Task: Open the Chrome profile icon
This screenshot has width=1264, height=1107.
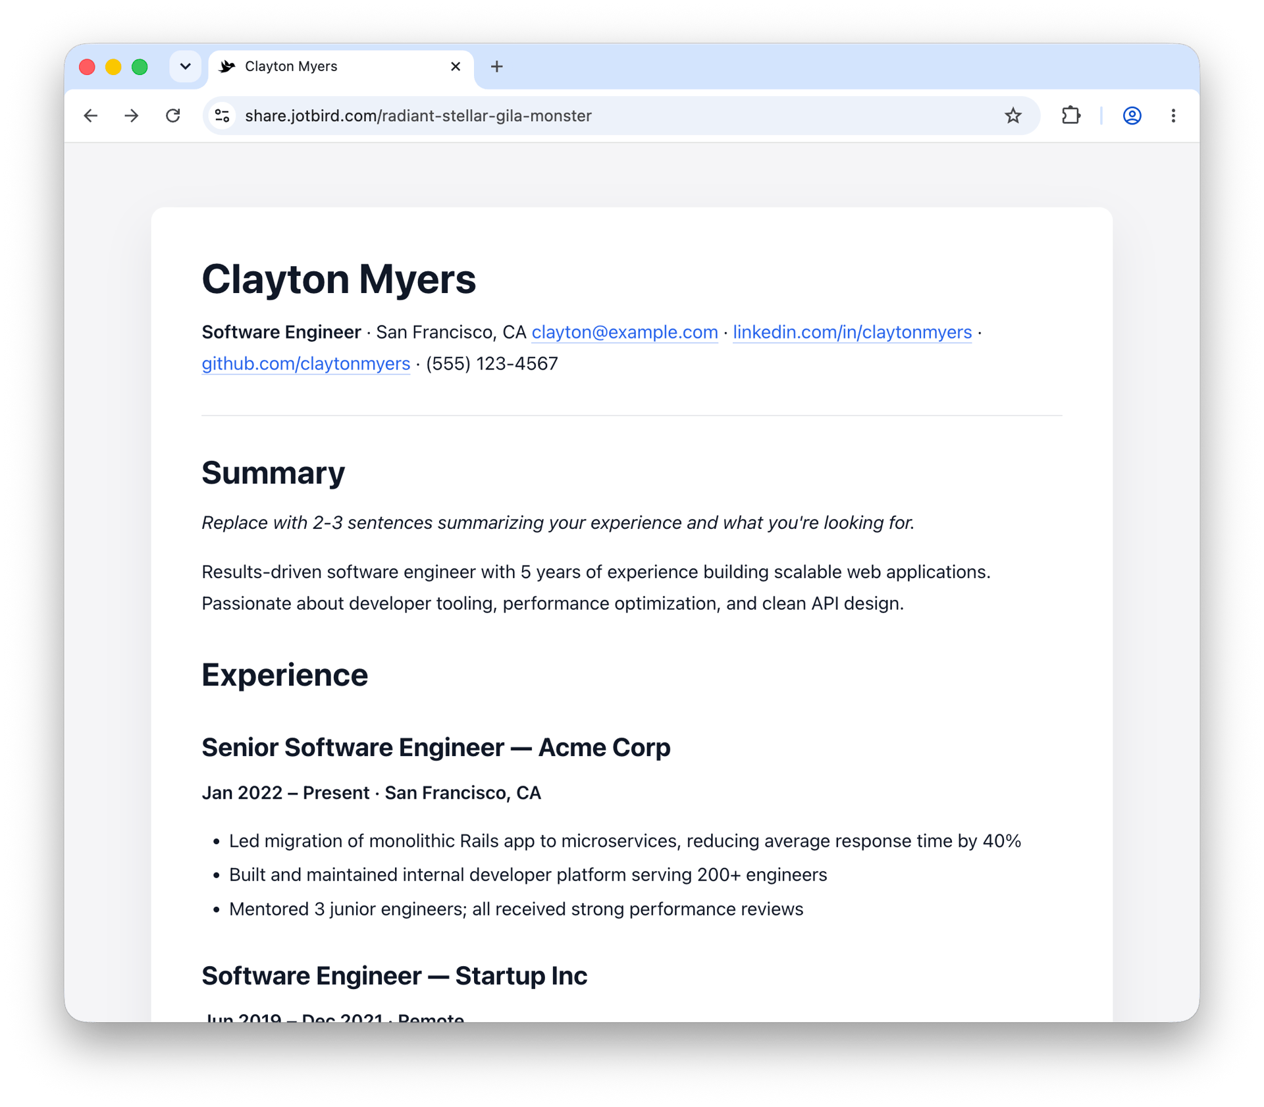Action: click(x=1132, y=116)
